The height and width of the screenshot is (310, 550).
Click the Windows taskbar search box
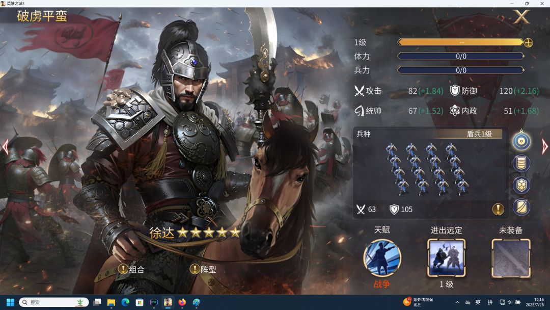53,302
